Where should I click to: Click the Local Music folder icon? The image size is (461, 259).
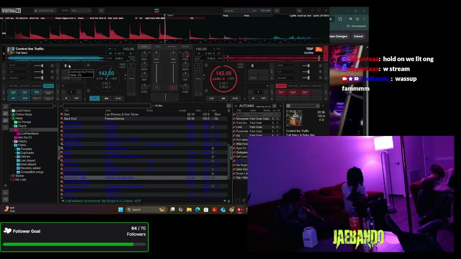(x=13, y=110)
